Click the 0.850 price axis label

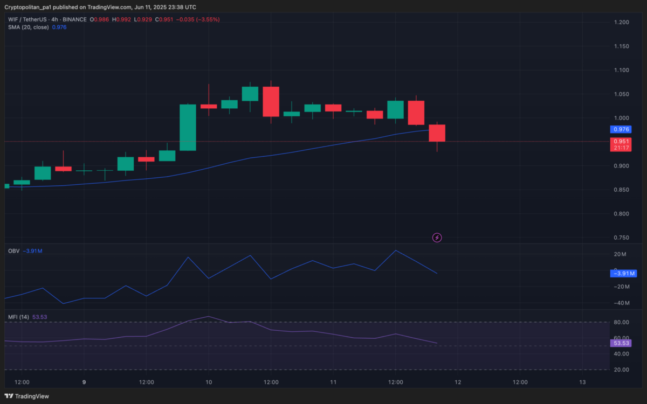[622, 190]
